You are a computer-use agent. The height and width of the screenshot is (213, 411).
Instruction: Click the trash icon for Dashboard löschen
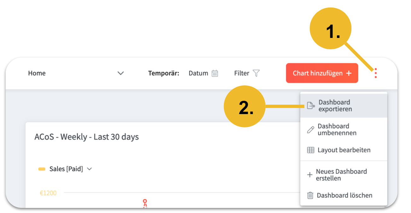point(310,195)
